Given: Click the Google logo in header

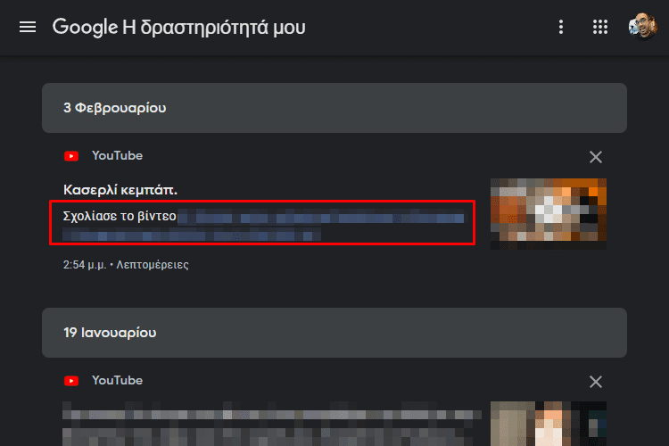Looking at the screenshot, I should 85,28.
